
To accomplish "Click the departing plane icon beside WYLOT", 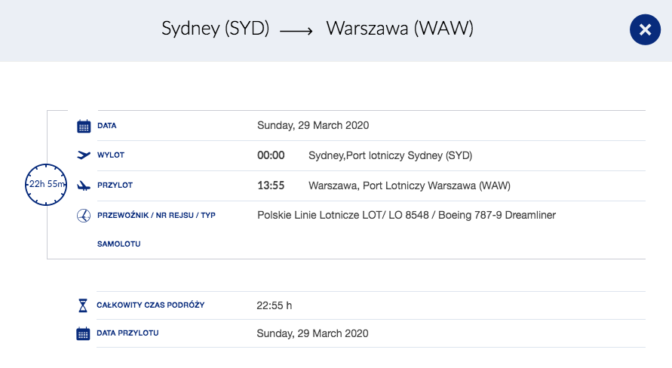I will (84, 155).
